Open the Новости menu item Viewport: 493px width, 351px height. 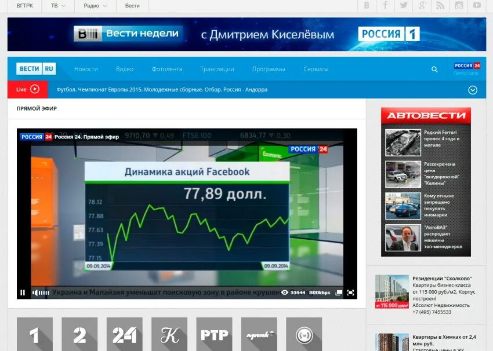(86, 68)
